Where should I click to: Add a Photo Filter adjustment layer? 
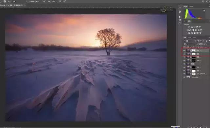[x=196, y=30]
